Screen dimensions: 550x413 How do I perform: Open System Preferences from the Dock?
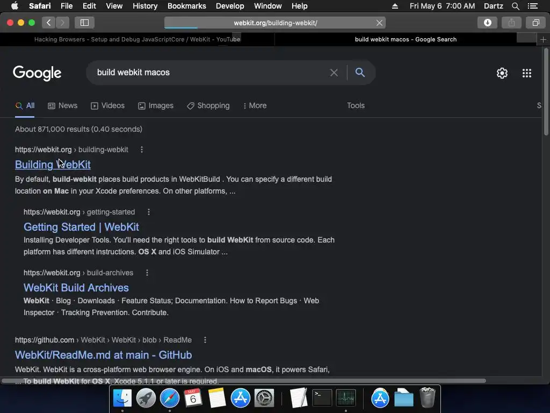[x=264, y=398]
